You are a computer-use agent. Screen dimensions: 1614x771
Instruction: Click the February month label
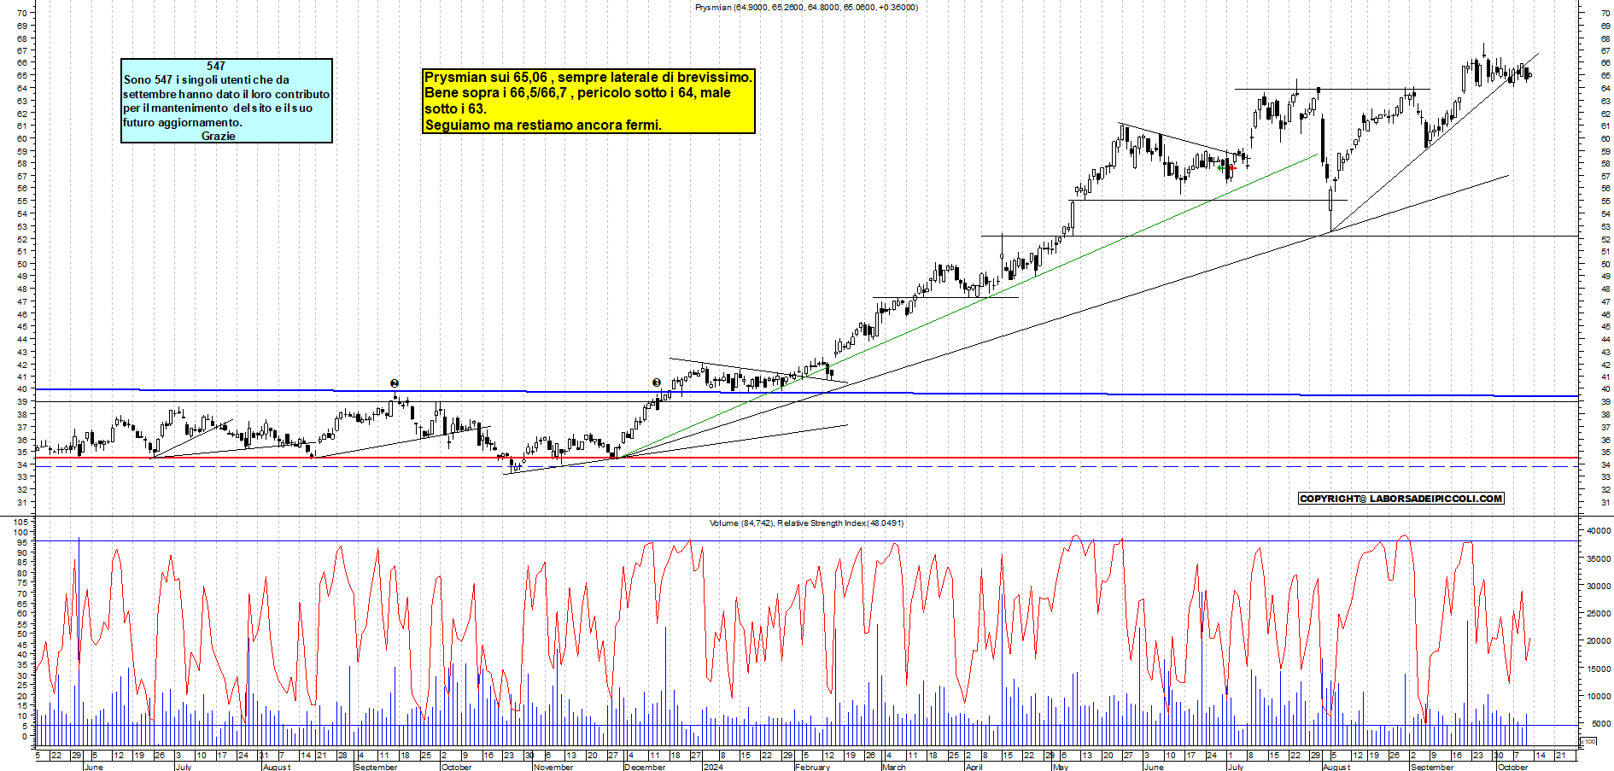[x=812, y=767]
